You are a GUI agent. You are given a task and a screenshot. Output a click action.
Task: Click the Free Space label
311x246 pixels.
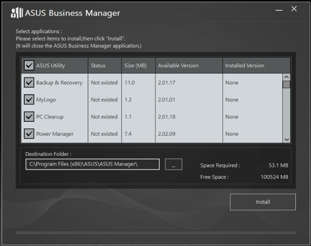point(215,177)
